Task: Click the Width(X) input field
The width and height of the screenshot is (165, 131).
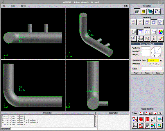Action: 145,48
